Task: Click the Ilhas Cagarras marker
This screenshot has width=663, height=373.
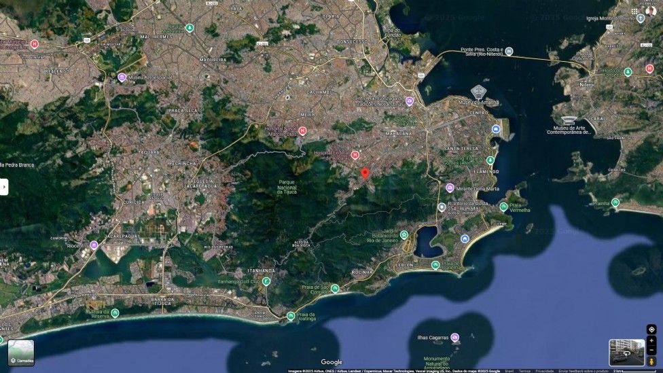Action: [455, 337]
